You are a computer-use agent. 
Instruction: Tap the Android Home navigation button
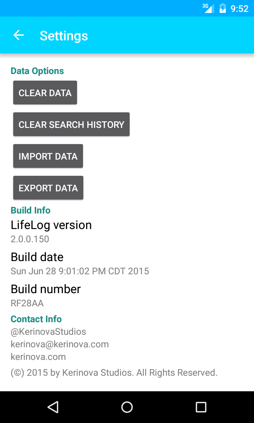127,407
